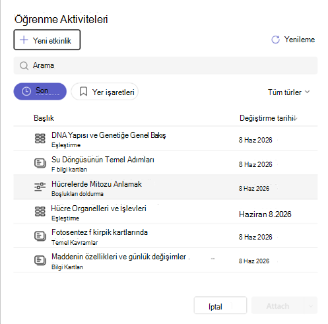Image resolution: width=328 pixels, height=324 pixels.
Task: Click matching icon beside Hücre Organelleri
Action: (40, 211)
